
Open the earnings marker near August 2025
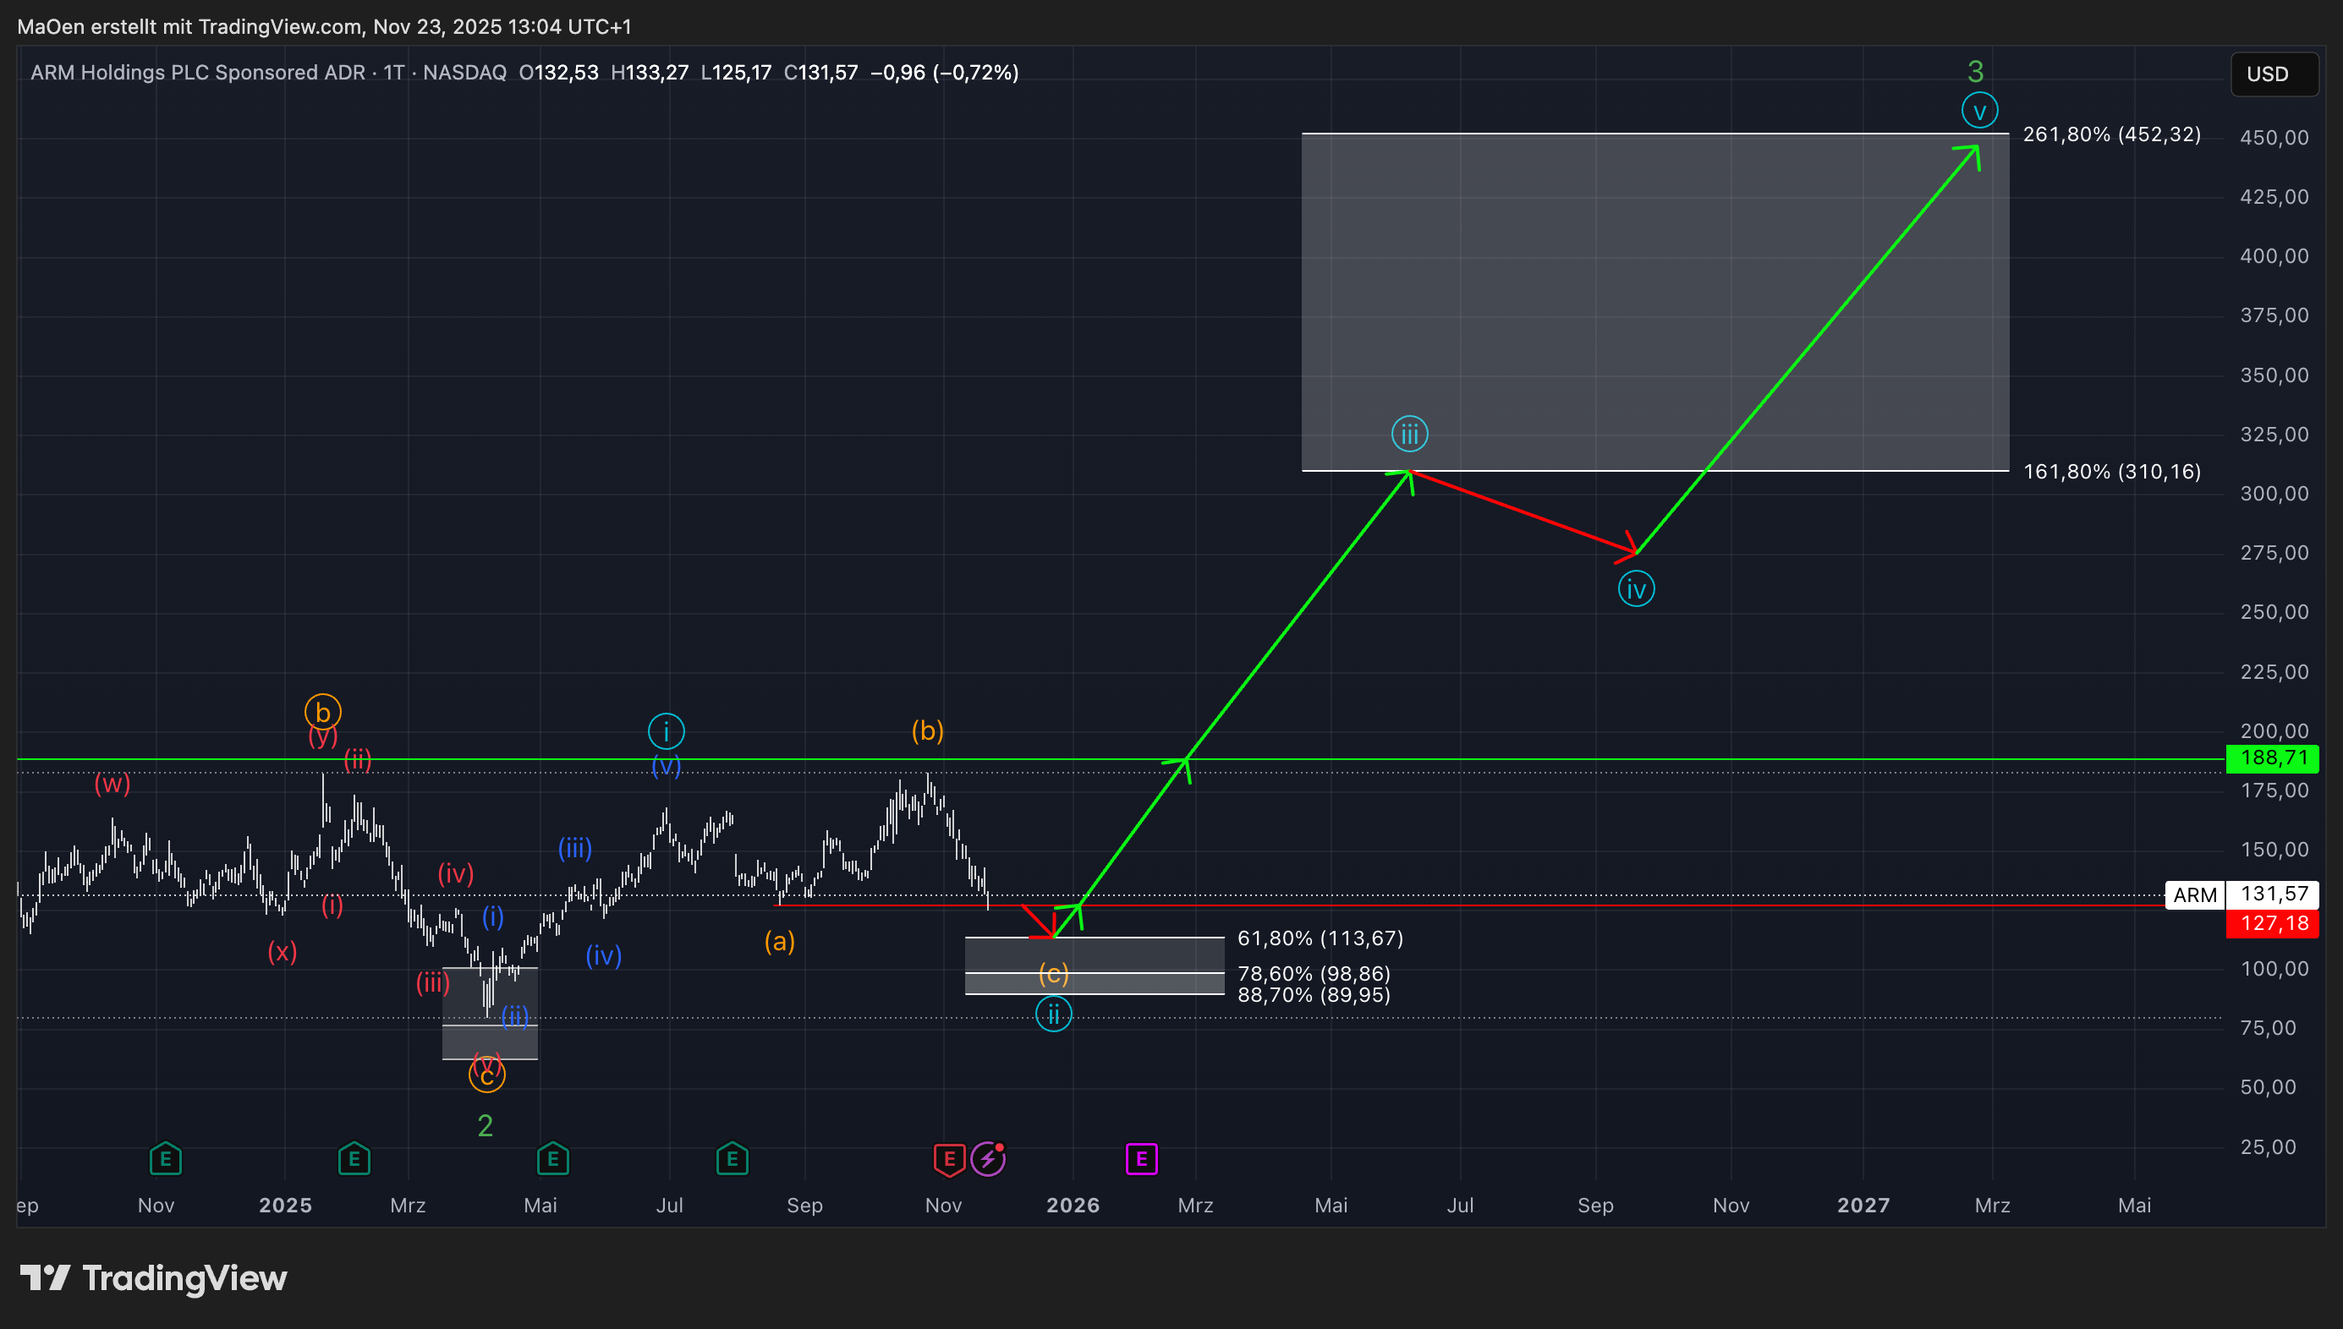point(733,1159)
